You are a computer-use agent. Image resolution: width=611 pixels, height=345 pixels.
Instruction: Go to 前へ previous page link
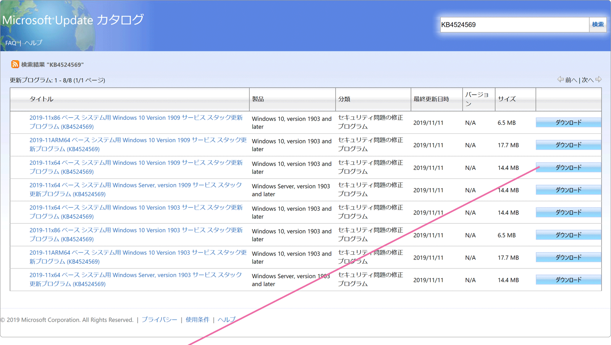pyautogui.click(x=571, y=80)
